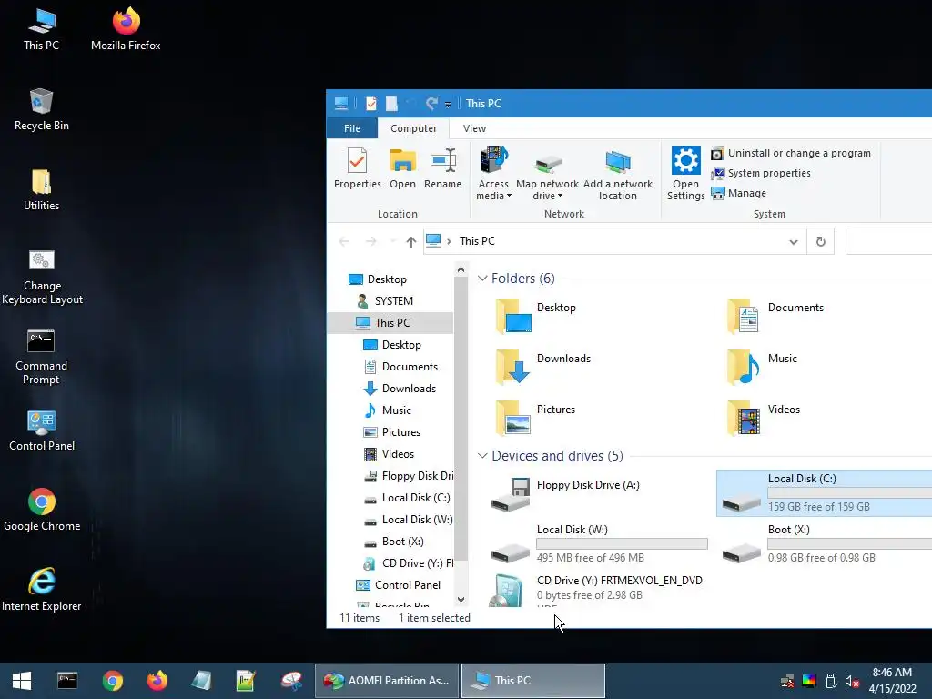Click navigation pane scroll down arrow
The width and height of the screenshot is (932, 699).
(x=461, y=600)
